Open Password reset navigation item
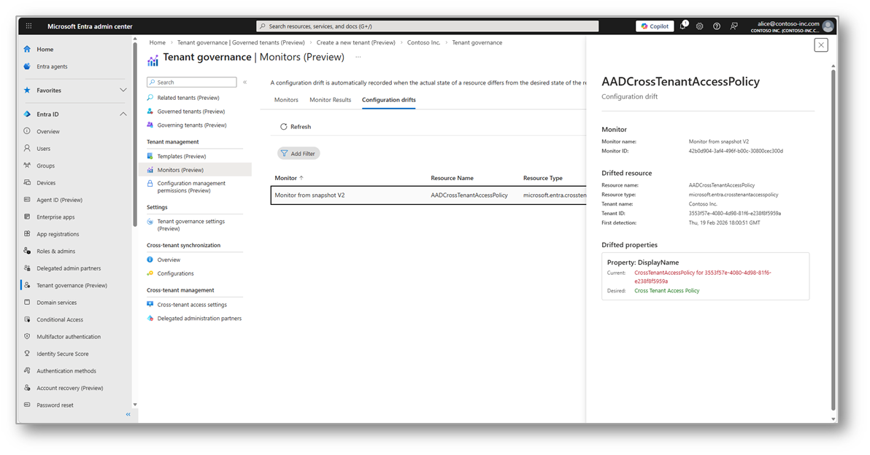 click(x=55, y=405)
